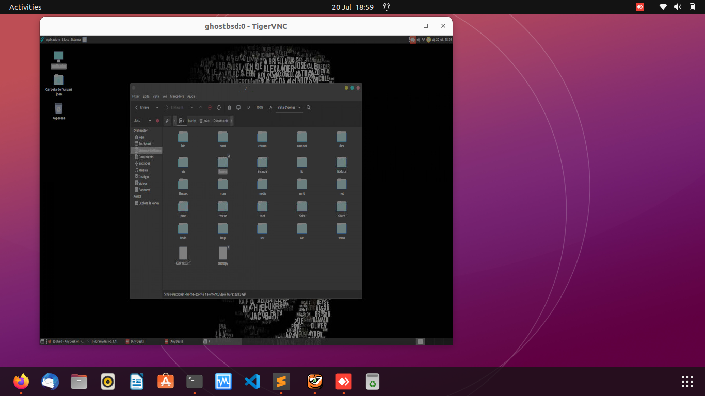Click the red stop loading icon
Screen dimensions: 705x396
[210, 108]
